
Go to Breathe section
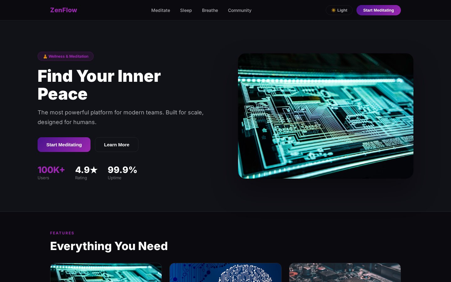(x=210, y=10)
